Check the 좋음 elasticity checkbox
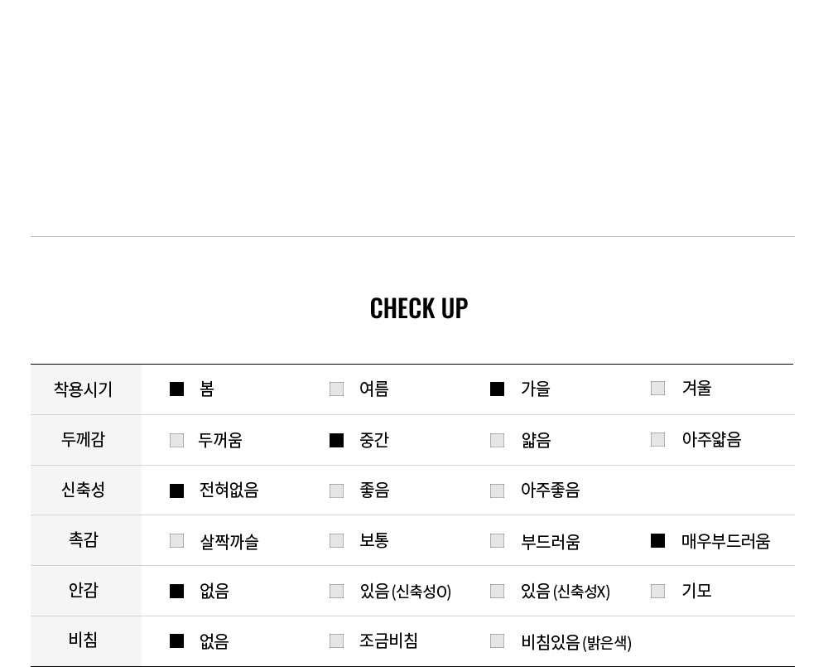 336,491
